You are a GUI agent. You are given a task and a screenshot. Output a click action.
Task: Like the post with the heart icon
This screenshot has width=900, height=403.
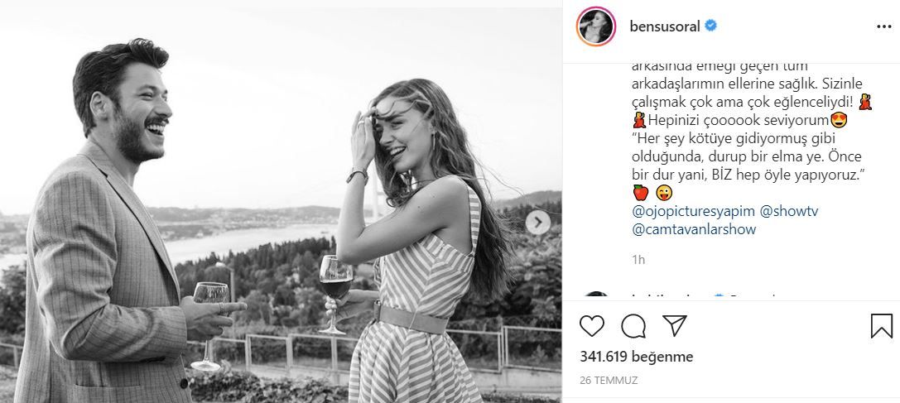pyautogui.click(x=592, y=326)
